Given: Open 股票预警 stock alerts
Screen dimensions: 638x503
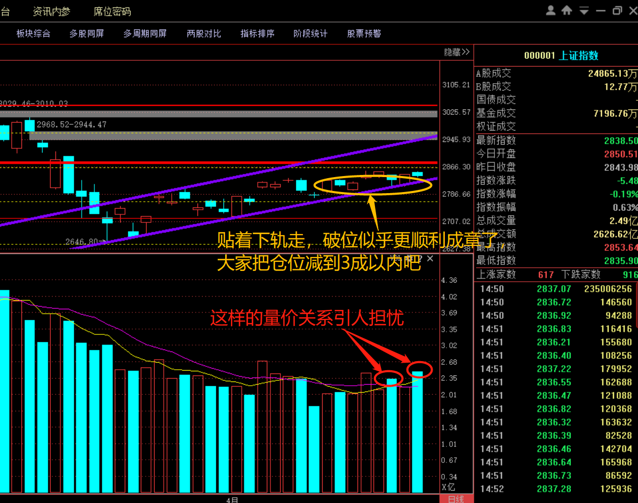Looking at the screenshot, I should click(x=364, y=34).
